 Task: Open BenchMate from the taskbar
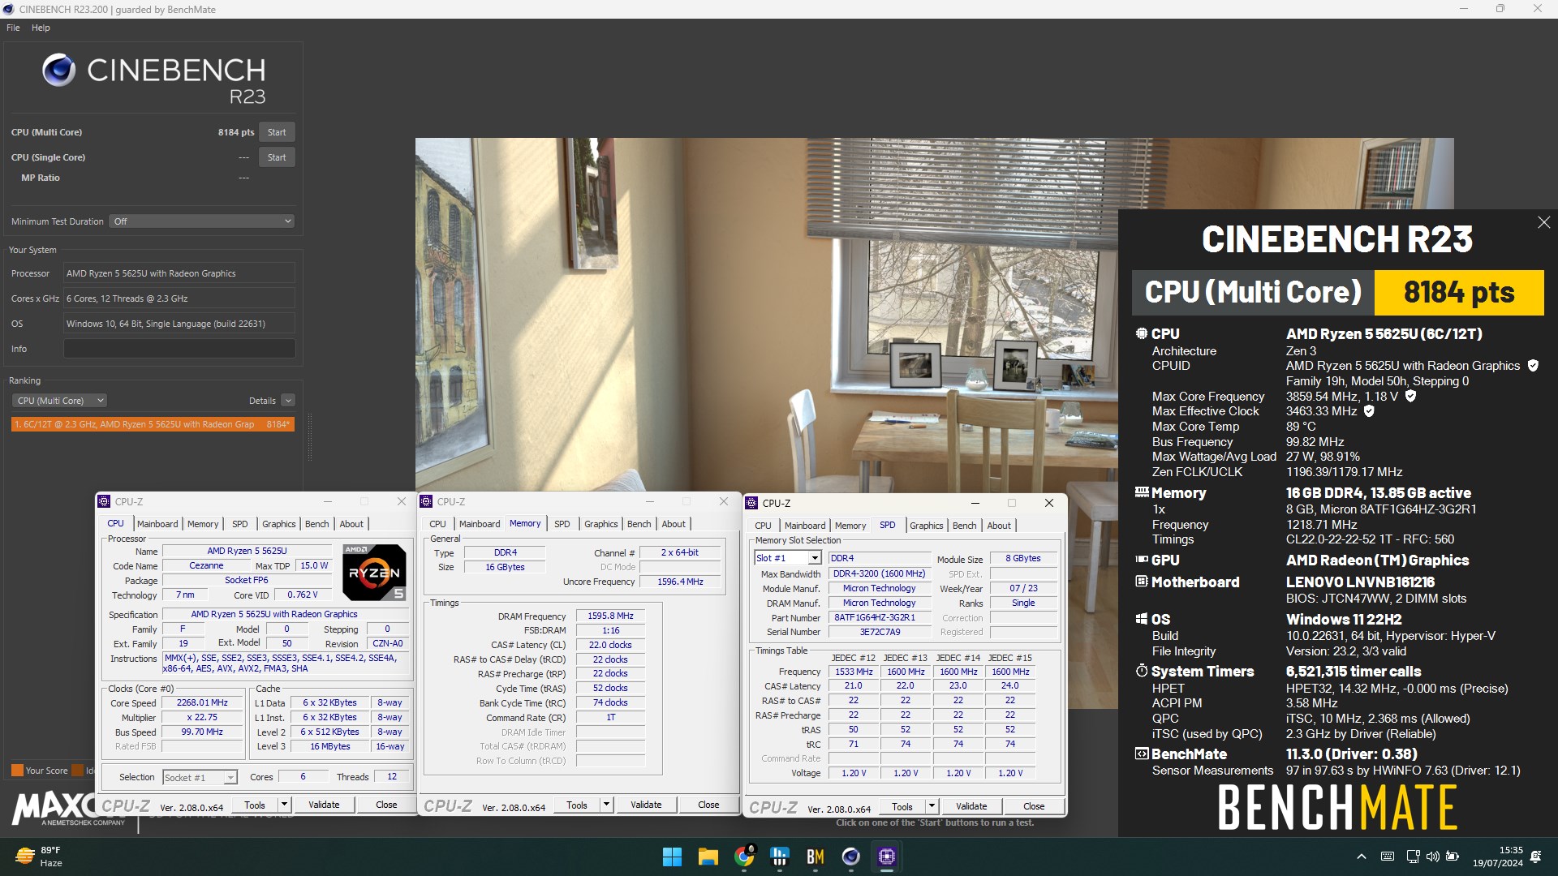pyautogui.click(x=816, y=857)
